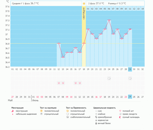
Task: Click the lunar calendar legend icon
Action: [120, 117]
